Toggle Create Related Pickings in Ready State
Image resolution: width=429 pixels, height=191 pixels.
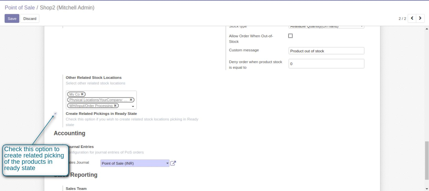(55, 114)
